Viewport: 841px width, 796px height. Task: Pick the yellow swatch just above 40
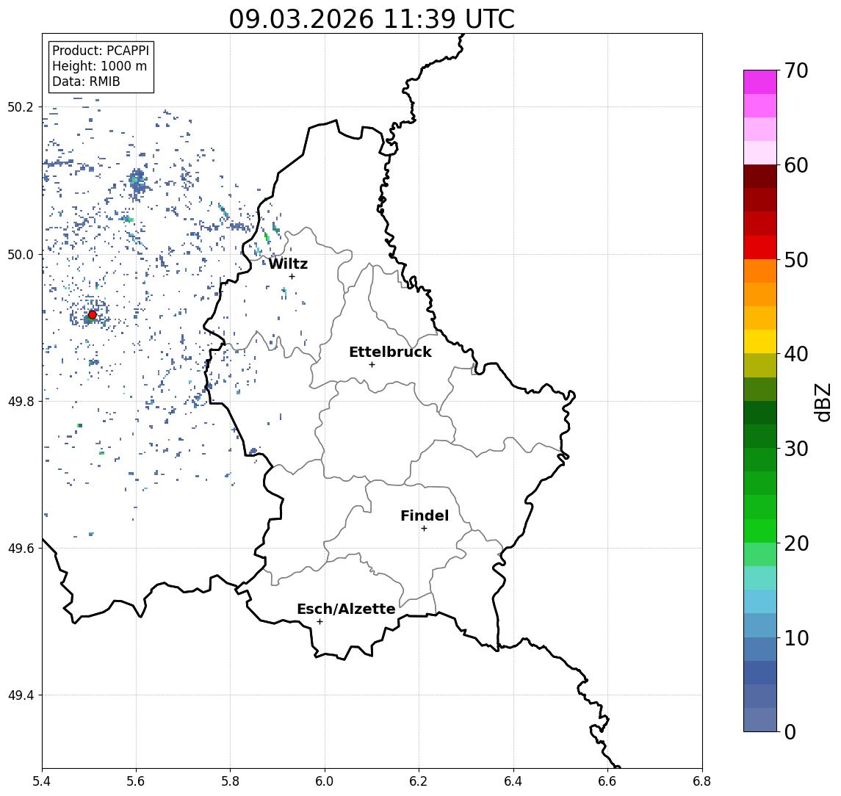[x=760, y=341]
